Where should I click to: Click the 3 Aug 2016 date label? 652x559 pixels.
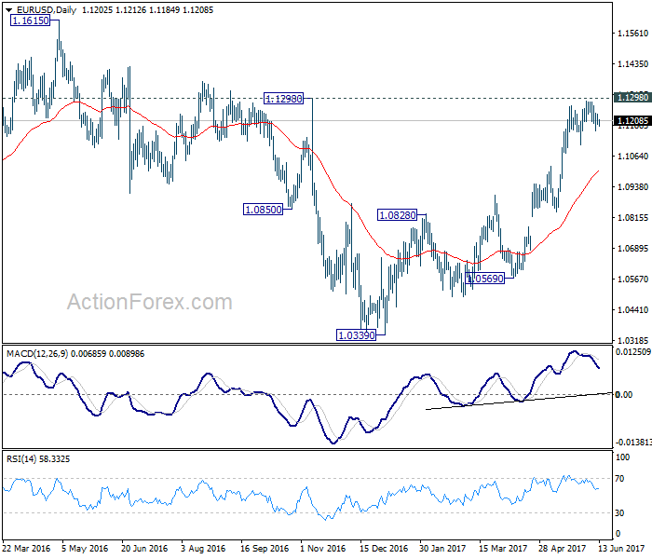[203, 549]
